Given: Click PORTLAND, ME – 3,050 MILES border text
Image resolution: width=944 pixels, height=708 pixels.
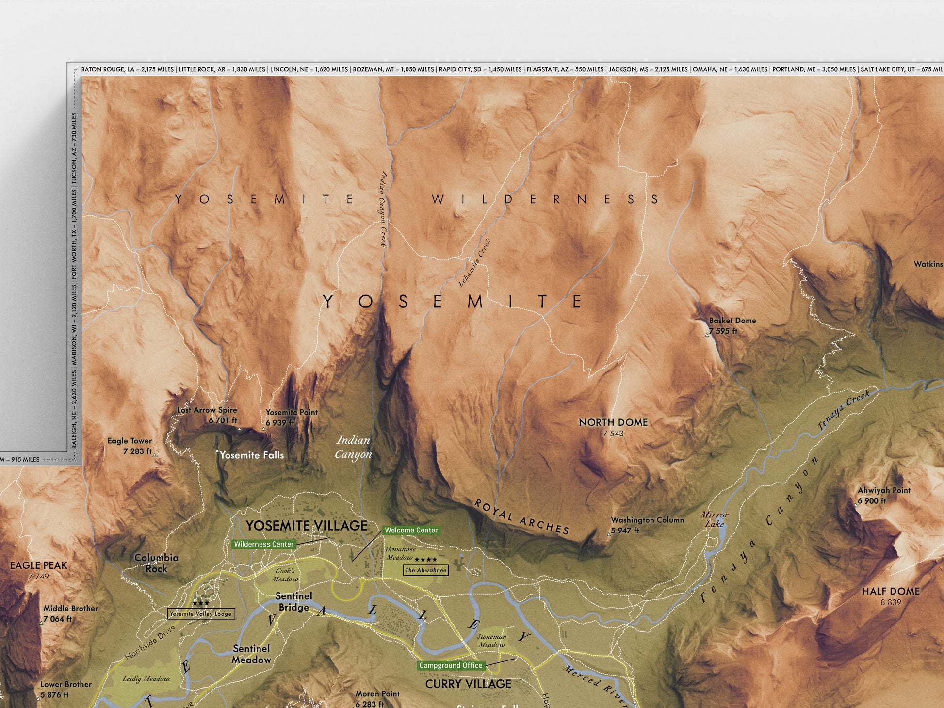Looking at the screenshot, I should point(814,69).
